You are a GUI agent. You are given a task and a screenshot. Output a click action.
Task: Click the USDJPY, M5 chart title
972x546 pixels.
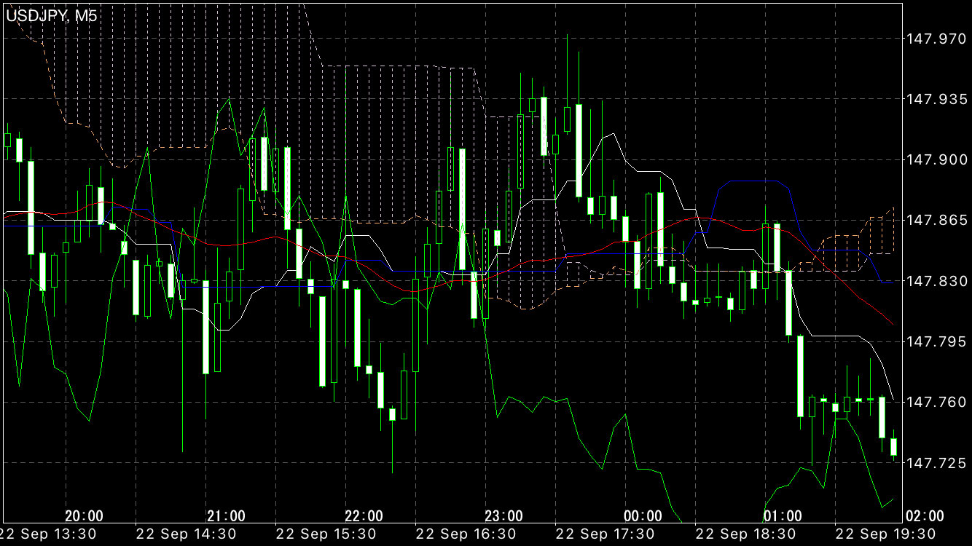pyautogui.click(x=51, y=15)
